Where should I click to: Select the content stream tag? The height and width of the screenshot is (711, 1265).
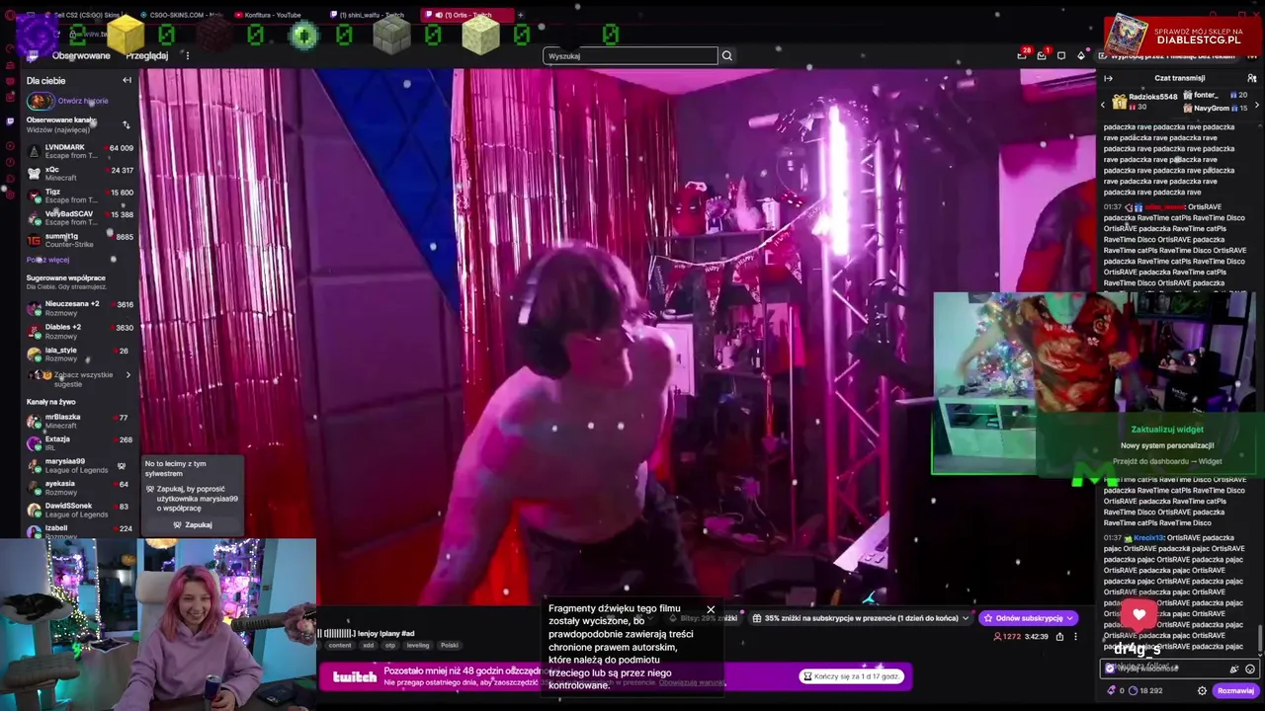[x=340, y=645]
